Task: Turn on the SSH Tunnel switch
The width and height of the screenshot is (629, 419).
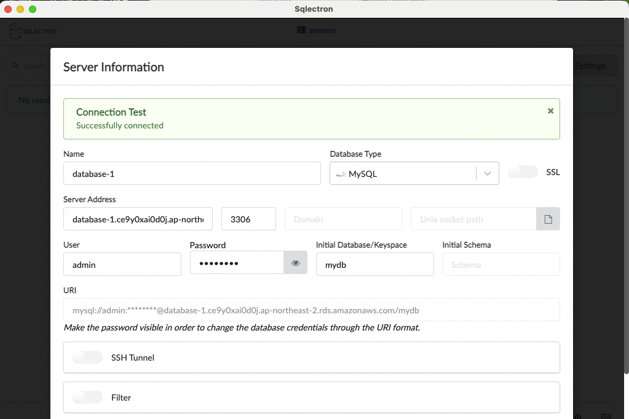Action: coord(87,357)
